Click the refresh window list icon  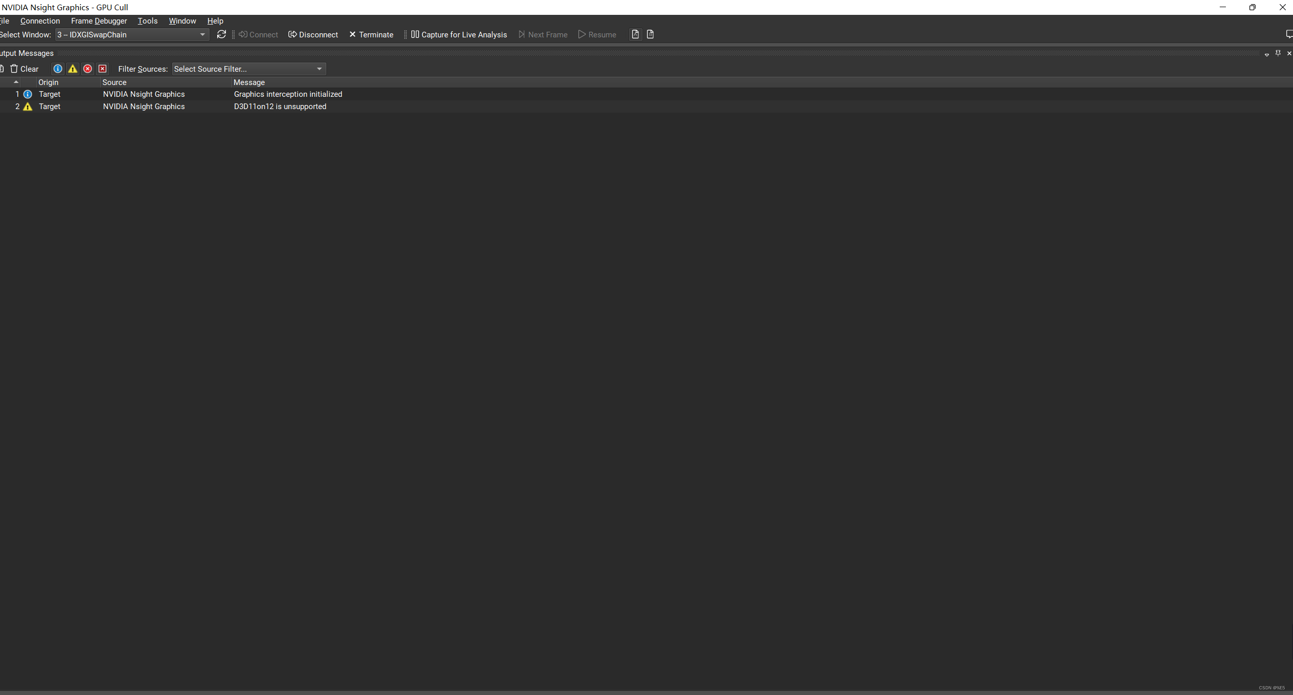tap(221, 34)
